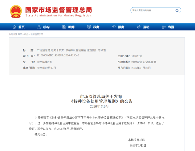195x151 pixels.
Task: Click the 主题分类 value 公示公告
Action: coord(137,56)
